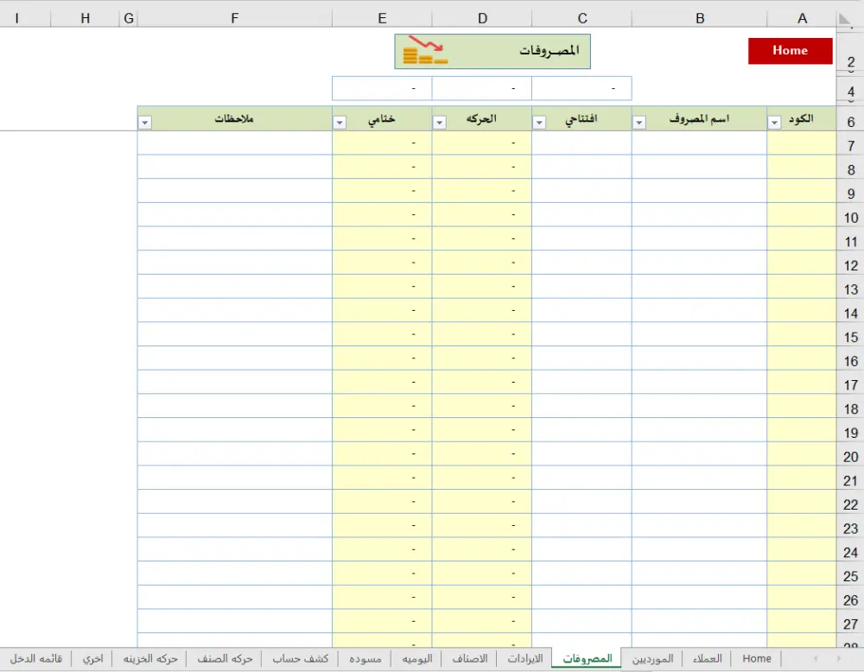Select column C header
The height and width of the screenshot is (672, 864).
click(581, 18)
